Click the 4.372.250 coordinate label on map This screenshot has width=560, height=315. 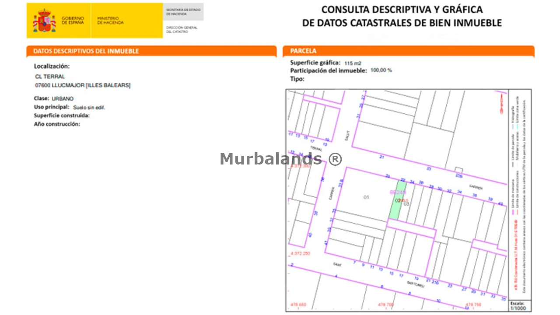(x=300, y=254)
